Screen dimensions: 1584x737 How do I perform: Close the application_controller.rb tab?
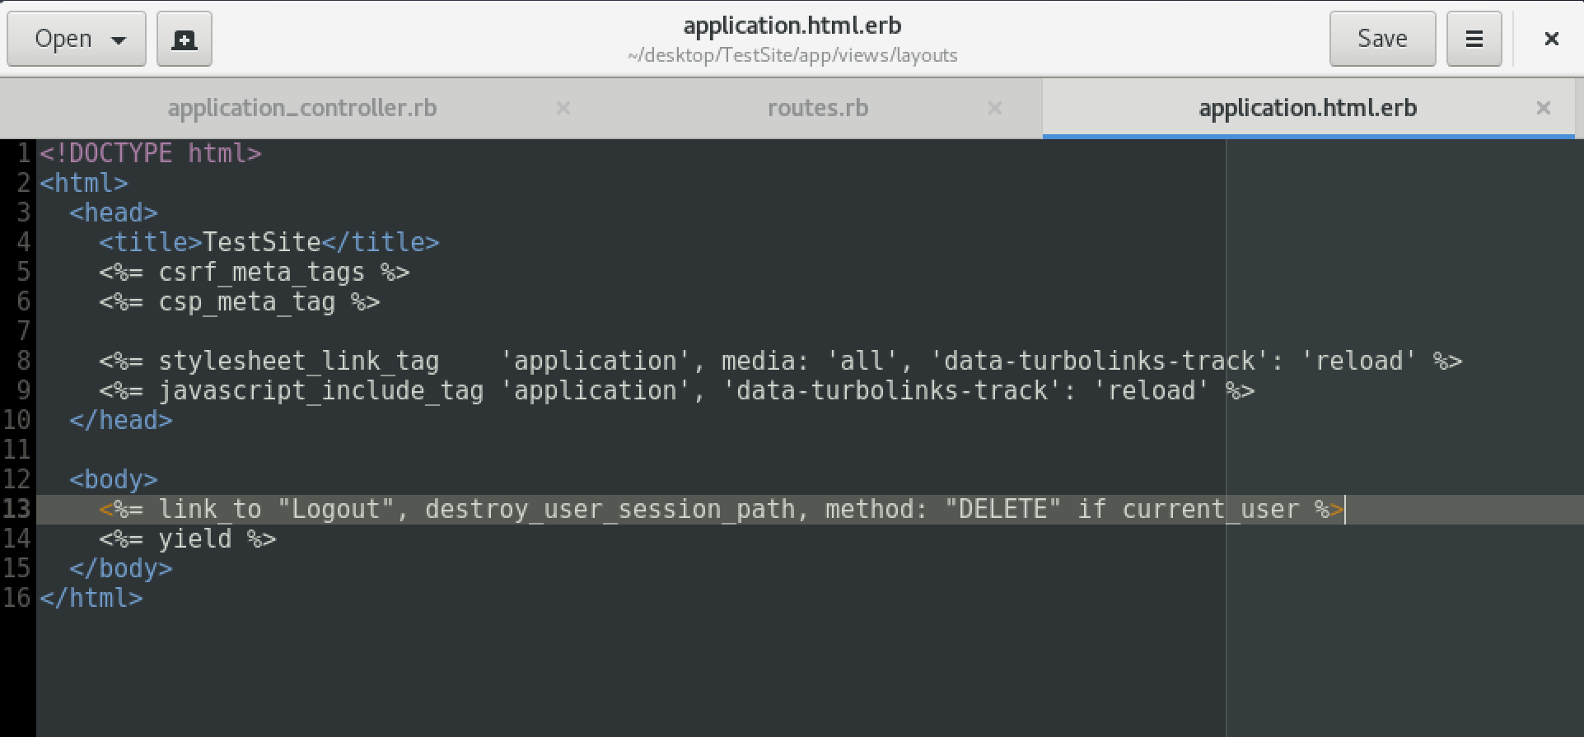[563, 108]
